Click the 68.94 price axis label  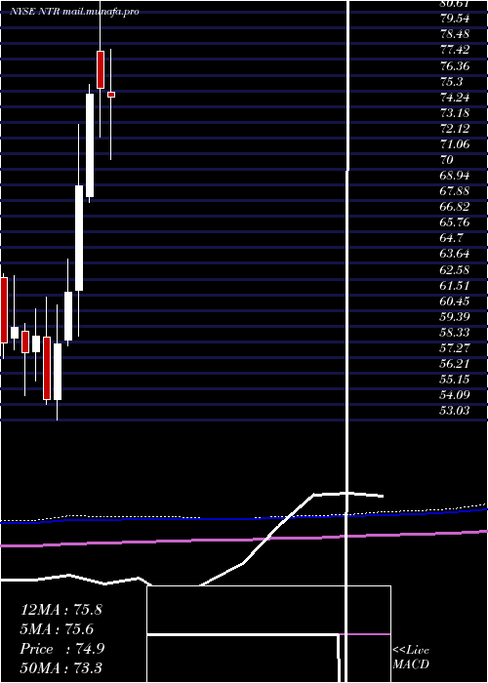coord(456,176)
